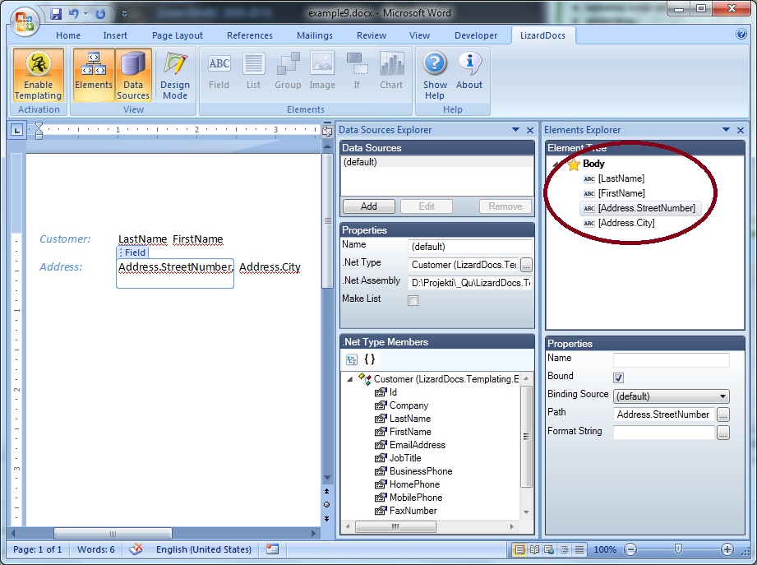Toggle the Bound checkbox
Screen dimensions: 757x565
tap(618, 377)
